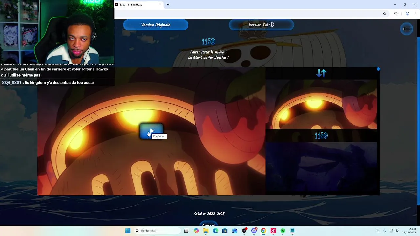Click episode title 'Faites sortir le navire !'
Screen dimensions: 420x236
click(x=208, y=52)
